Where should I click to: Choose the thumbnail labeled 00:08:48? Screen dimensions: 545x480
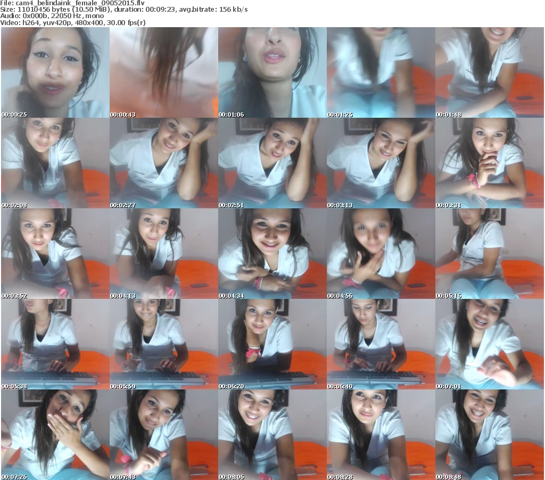coord(490,435)
